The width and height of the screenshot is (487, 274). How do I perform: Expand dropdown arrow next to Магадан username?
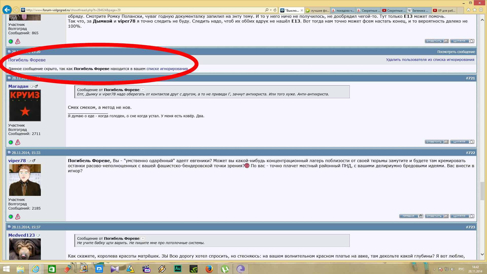tap(32, 87)
